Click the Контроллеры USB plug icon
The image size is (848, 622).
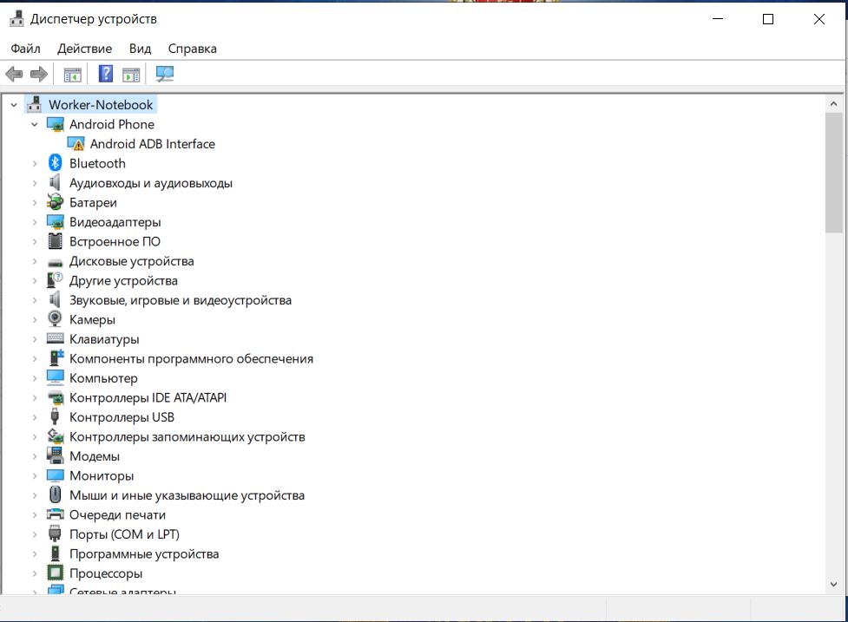tap(56, 416)
